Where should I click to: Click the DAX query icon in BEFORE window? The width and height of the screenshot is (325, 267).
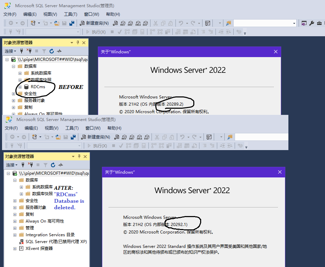pyautogui.click(x=145, y=23)
